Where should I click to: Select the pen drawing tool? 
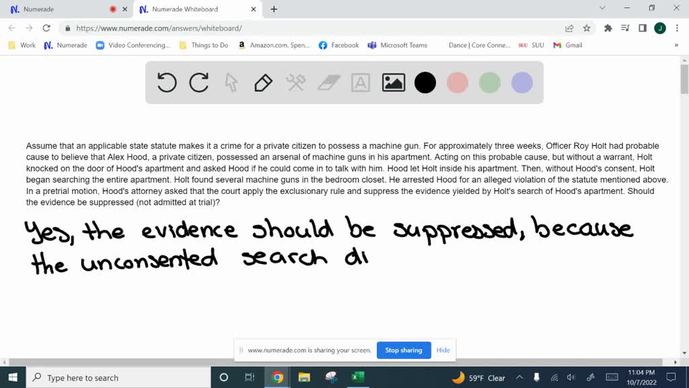point(262,82)
